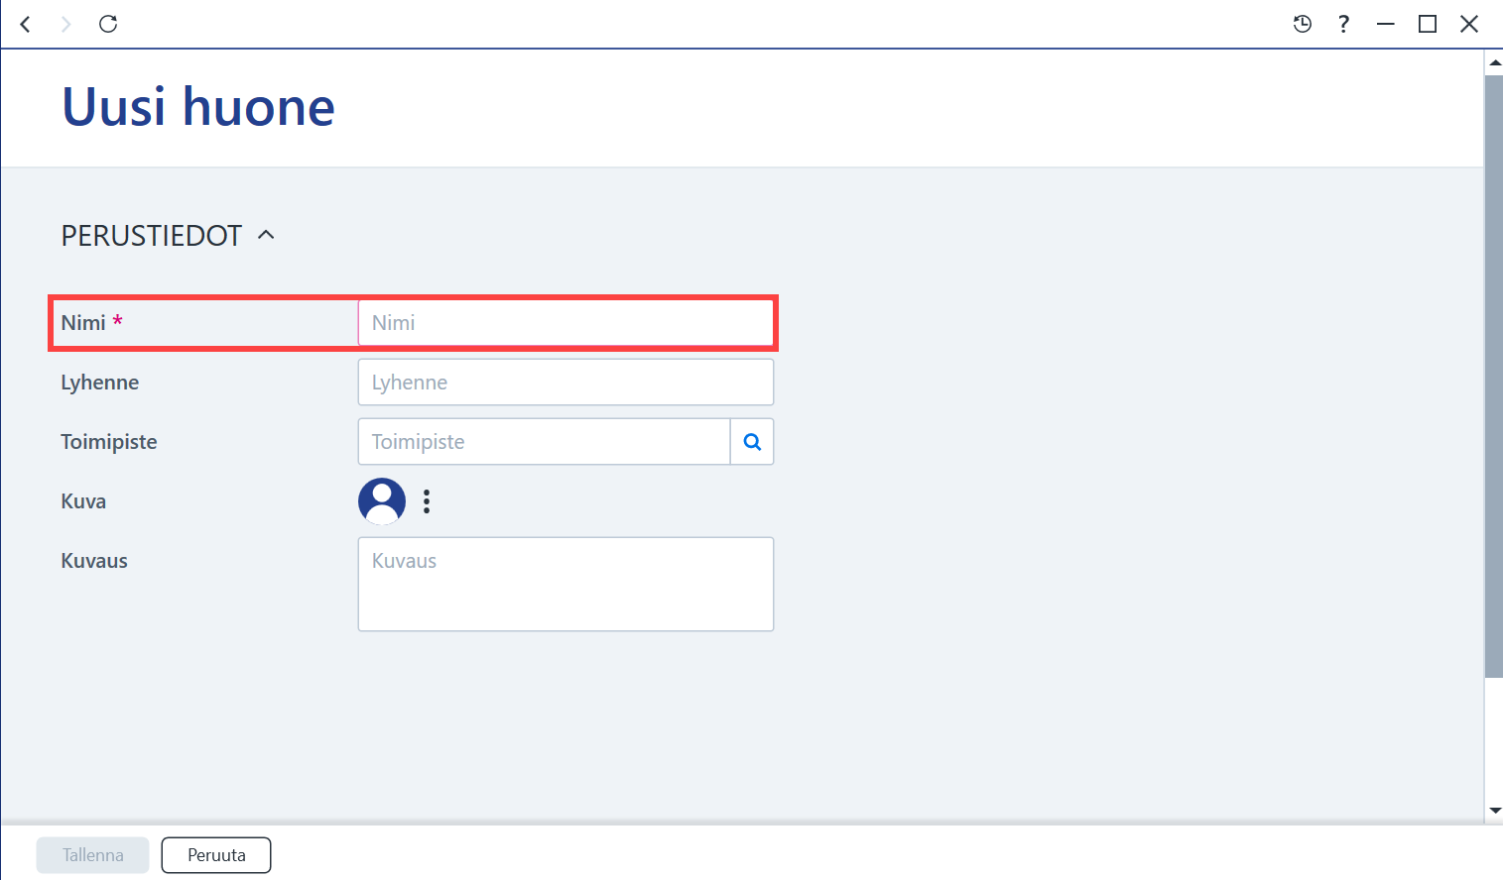Go back with the left arrow icon
Screen dimensions: 1503x880
coord(26,24)
